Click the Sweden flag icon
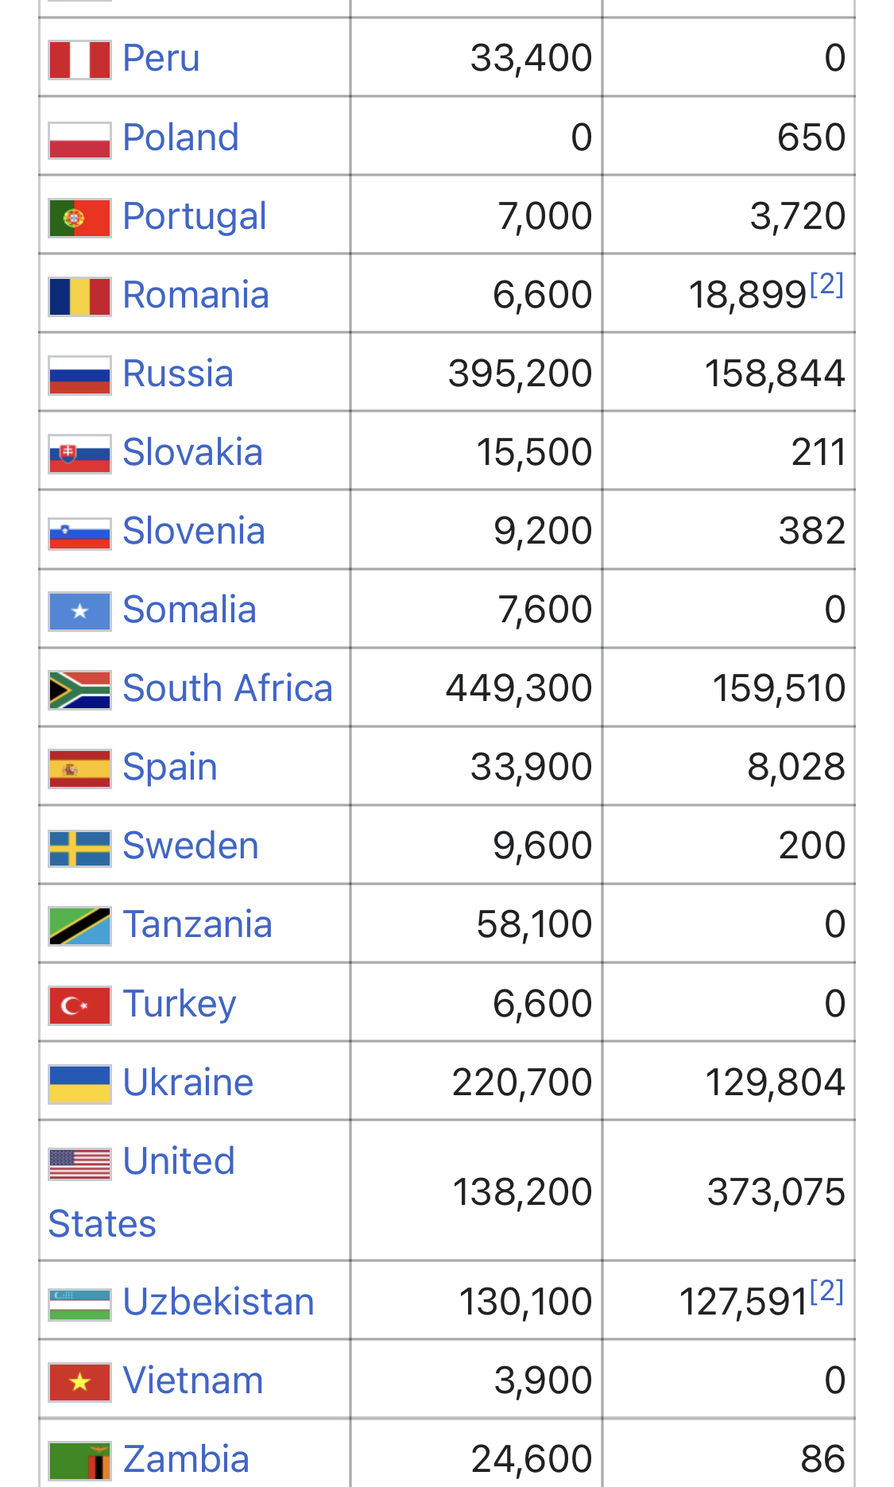 tap(79, 848)
